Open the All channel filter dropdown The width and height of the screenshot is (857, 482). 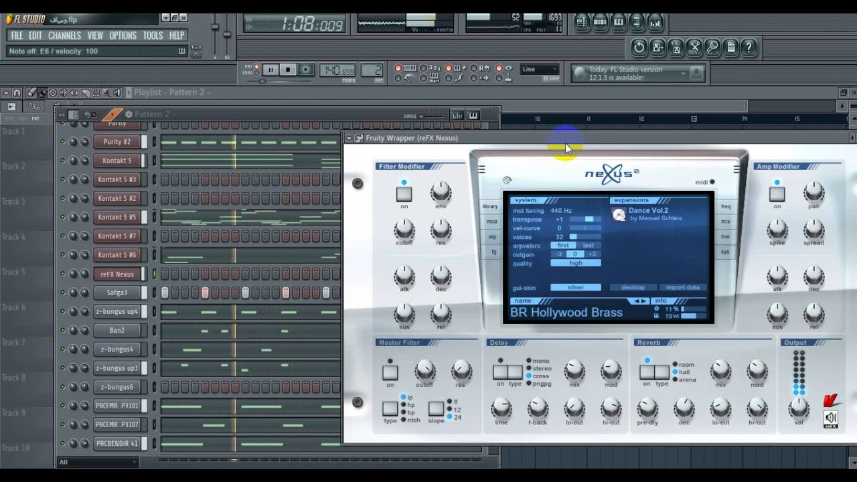click(97, 462)
